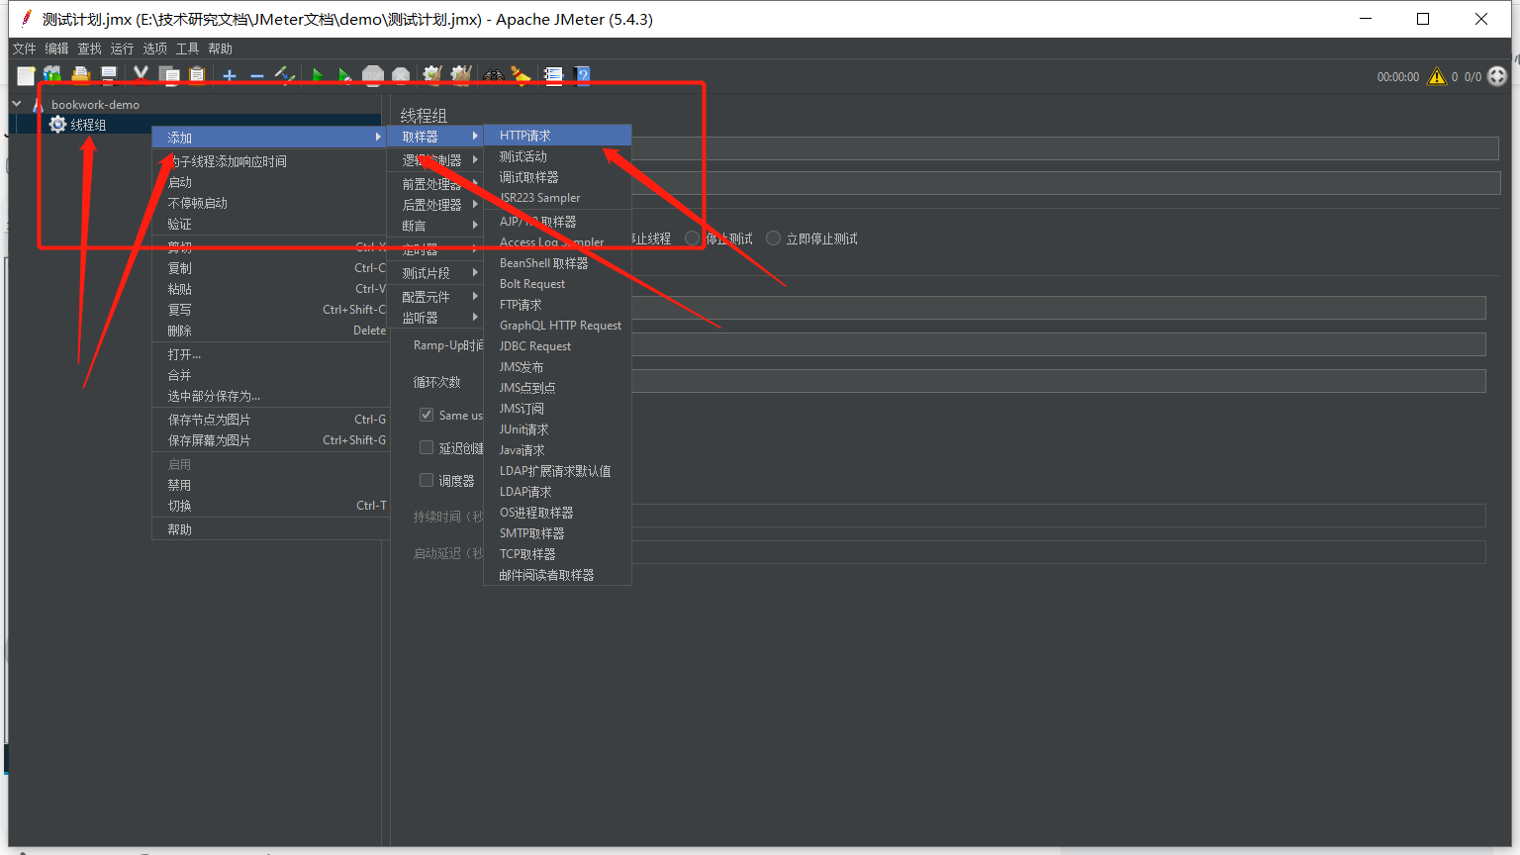Click the Copy toolbar icon

(170, 76)
